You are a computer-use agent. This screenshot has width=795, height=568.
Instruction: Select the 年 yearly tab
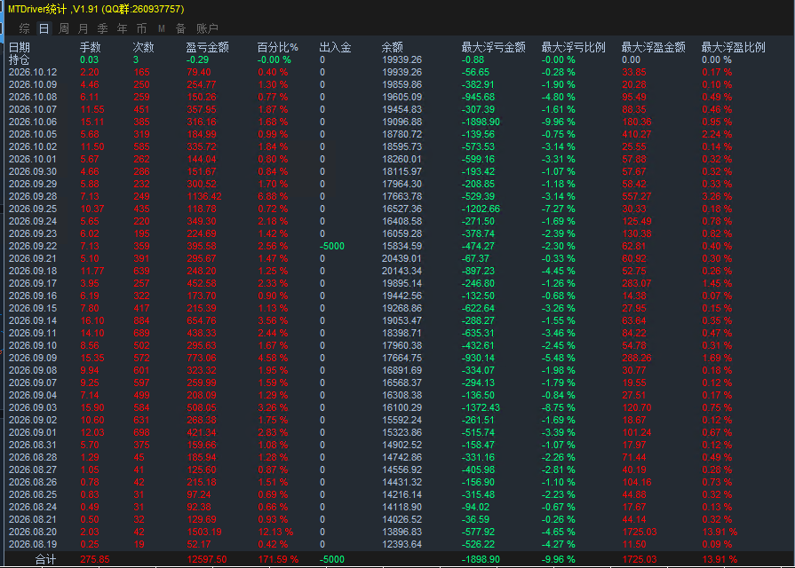(x=123, y=28)
